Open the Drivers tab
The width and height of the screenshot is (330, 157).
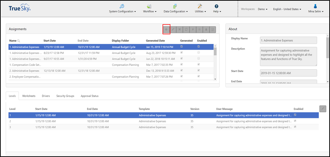(x=46, y=96)
